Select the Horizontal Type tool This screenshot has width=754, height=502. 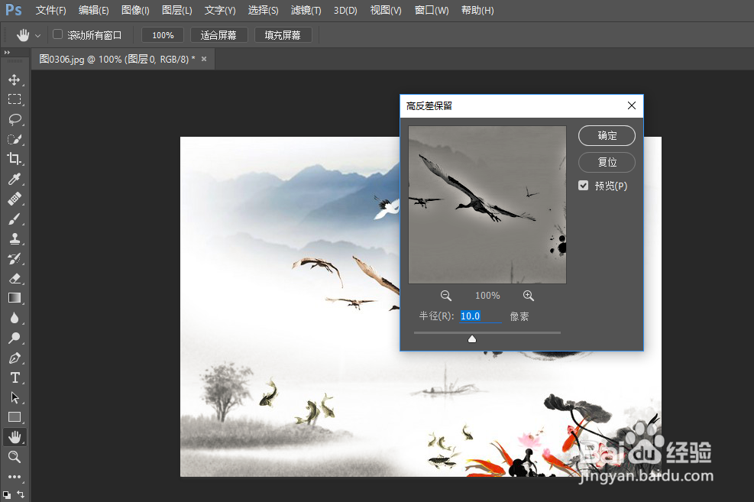tap(15, 377)
